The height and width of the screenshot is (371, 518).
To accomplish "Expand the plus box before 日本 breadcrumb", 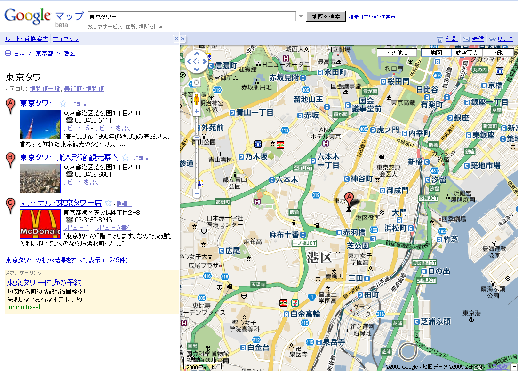I will 8,53.
